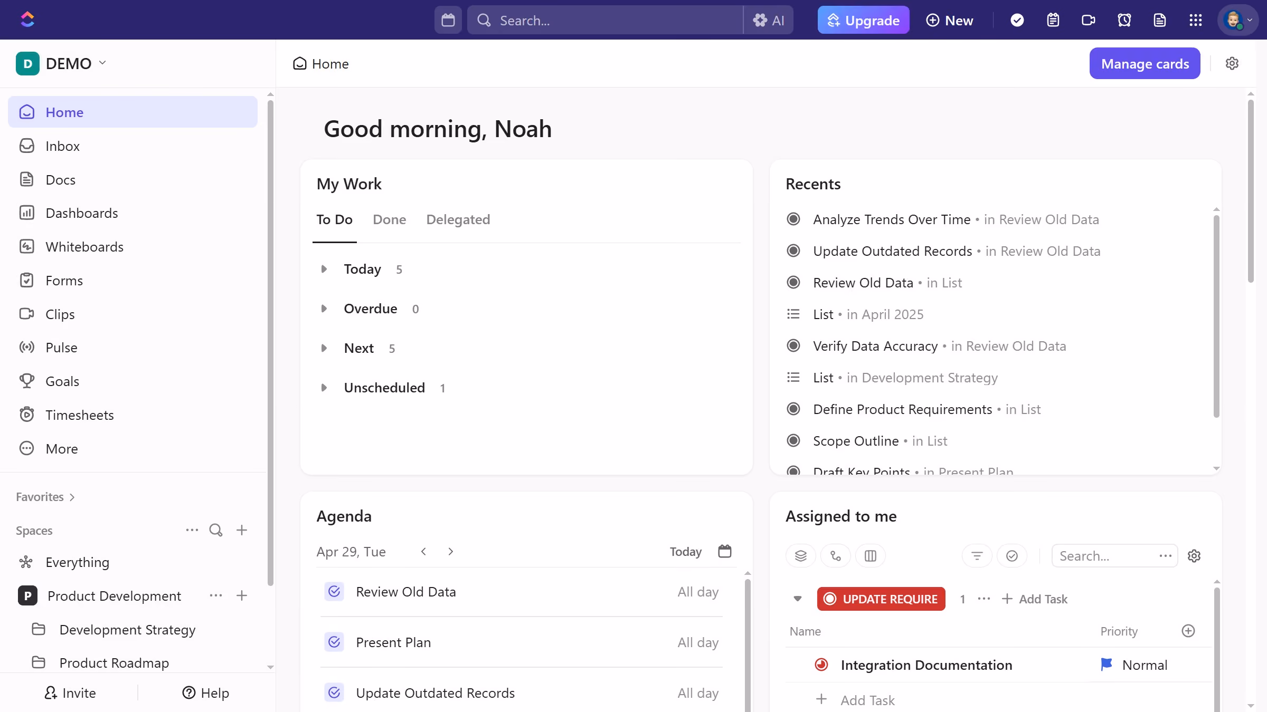Open Home page settings gear
The image size is (1267, 712).
(x=1232, y=63)
